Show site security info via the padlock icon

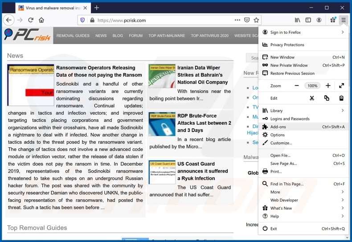click(92, 20)
